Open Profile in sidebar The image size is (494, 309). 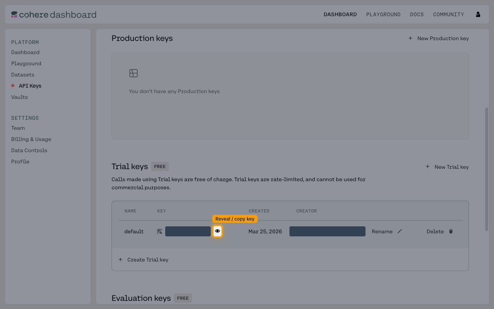point(20,161)
